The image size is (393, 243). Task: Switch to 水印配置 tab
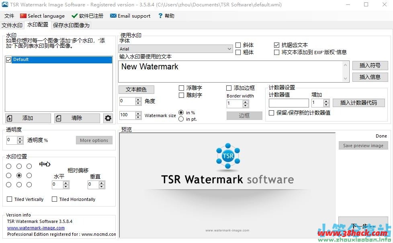(38, 25)
